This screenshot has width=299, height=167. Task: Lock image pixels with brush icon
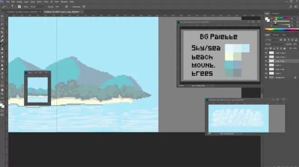(274, 48)
